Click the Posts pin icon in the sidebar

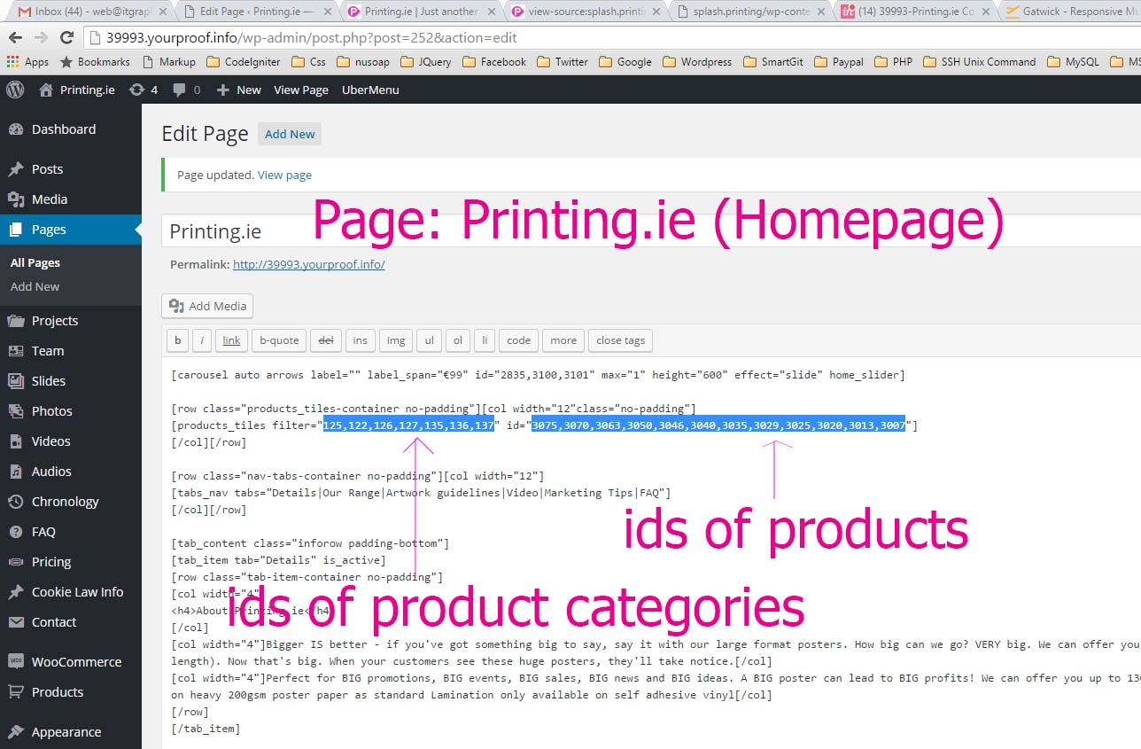pyautogui.click(x=16, y=169)
